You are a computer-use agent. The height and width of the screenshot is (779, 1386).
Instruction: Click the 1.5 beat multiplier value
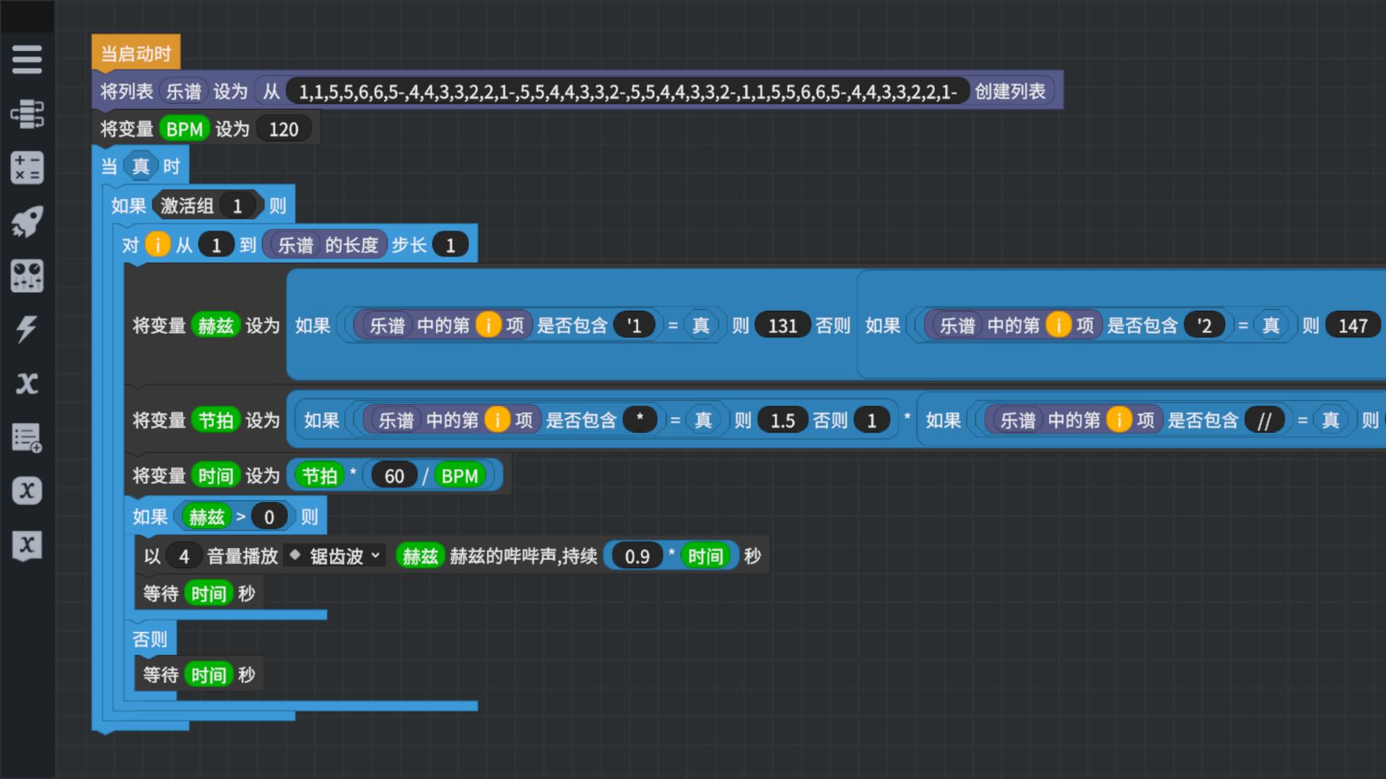click(783, 421)
